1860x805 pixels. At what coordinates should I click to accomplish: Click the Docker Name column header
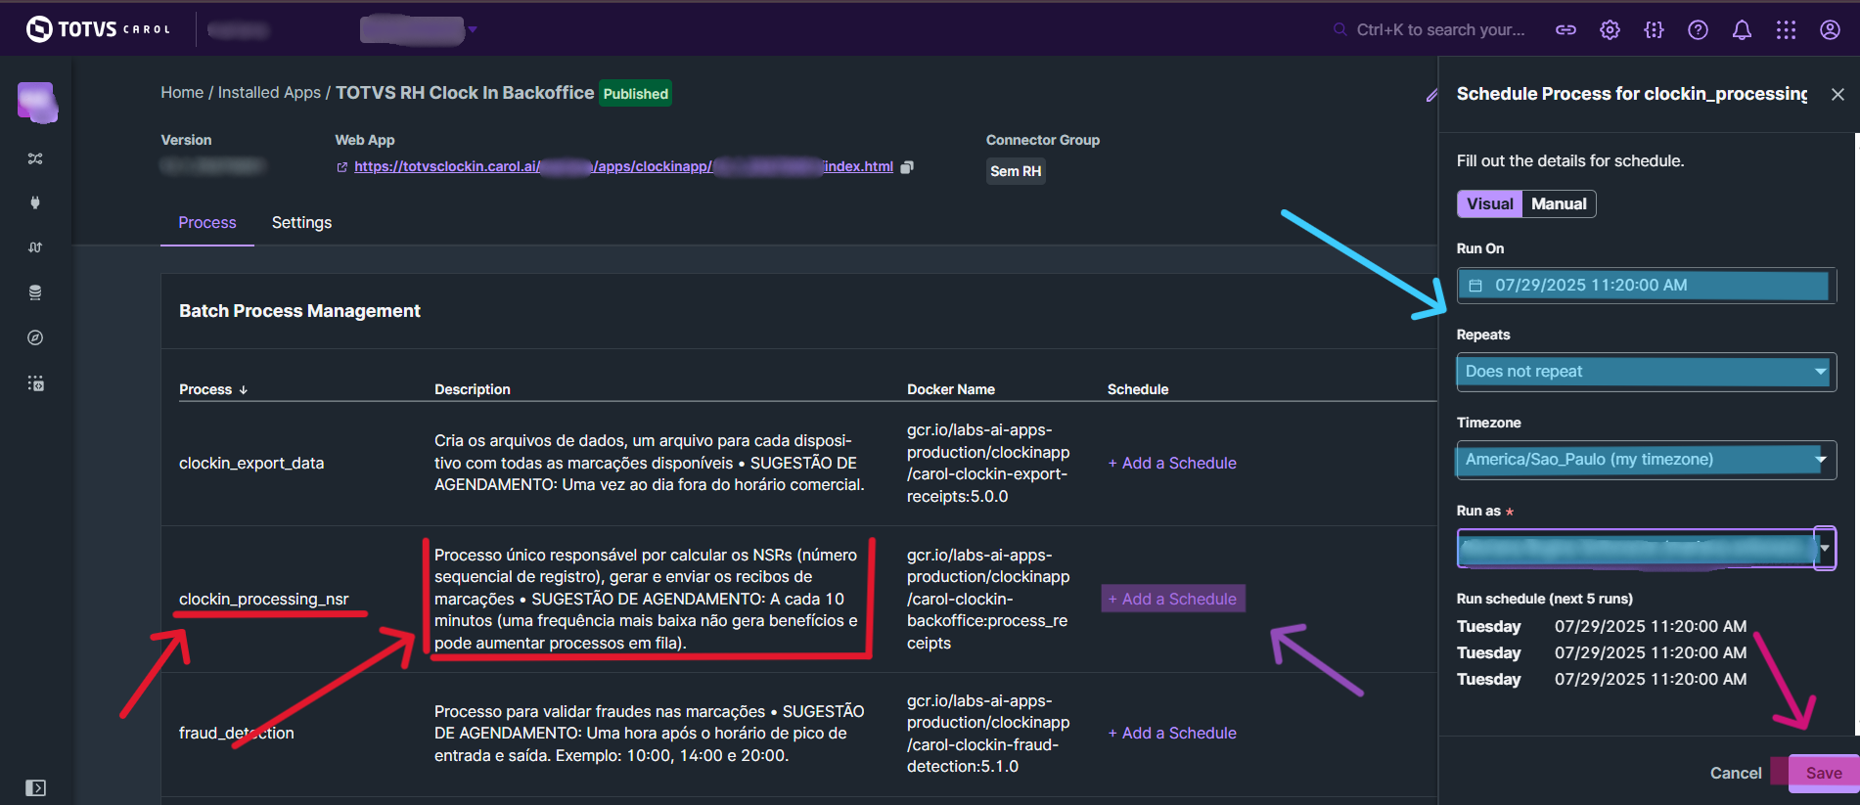951,389
